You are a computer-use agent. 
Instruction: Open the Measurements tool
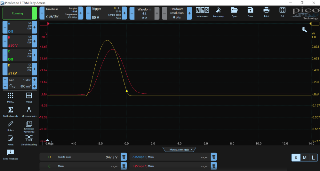click(x=29, y=112)
